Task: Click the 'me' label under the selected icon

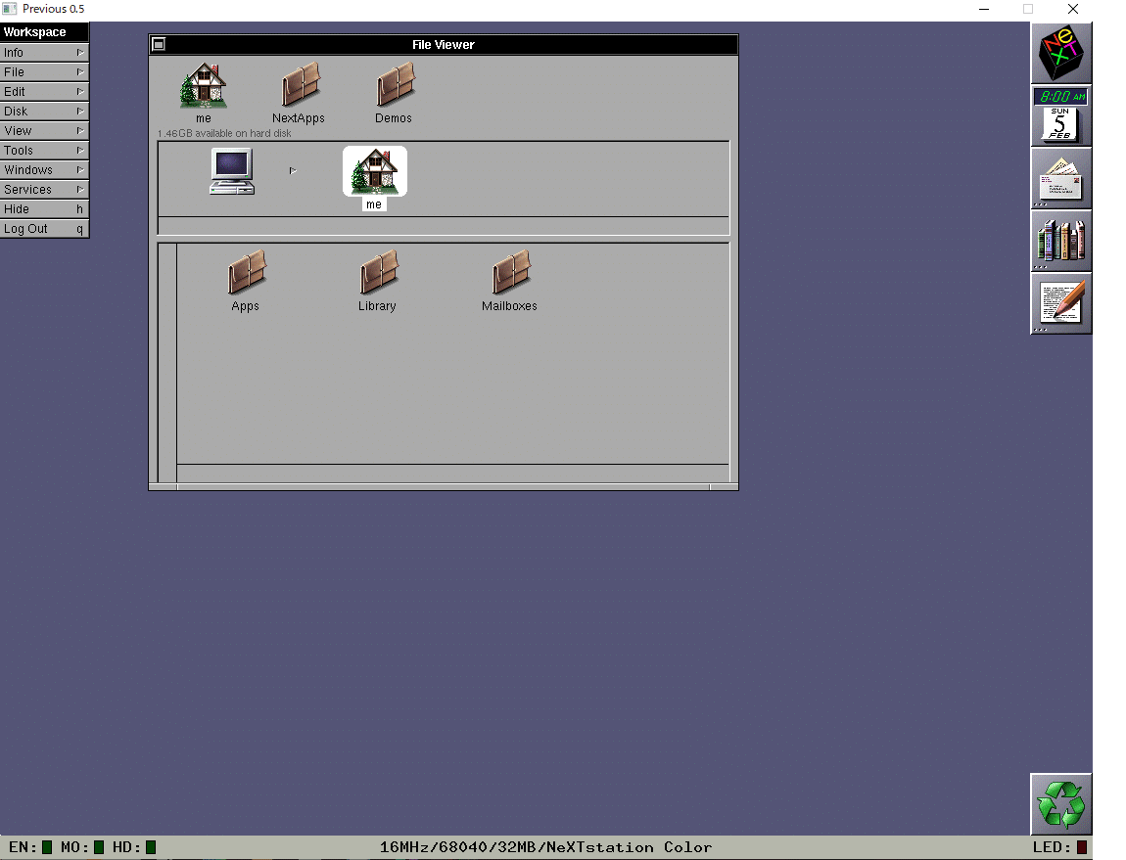Action: tap(374, 204)
